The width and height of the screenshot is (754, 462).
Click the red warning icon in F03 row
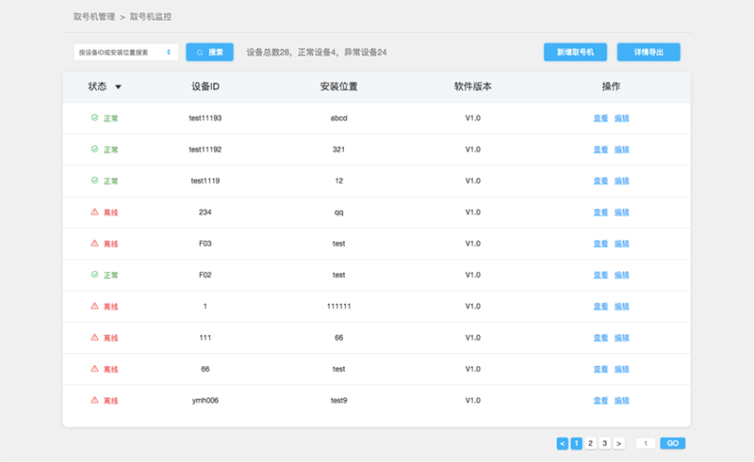coord(95,244)
